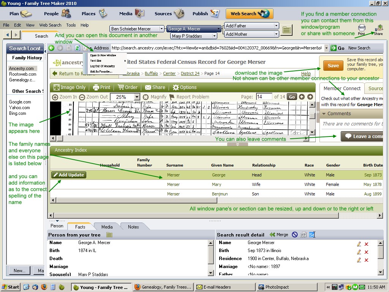Open the Mary P Staddars dropdown
This screenshot has height=292, width=389.
point(214,36)
